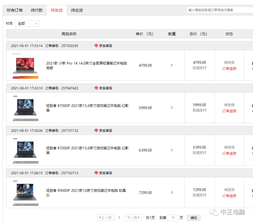Click the 状态 column header

point(229,34)
